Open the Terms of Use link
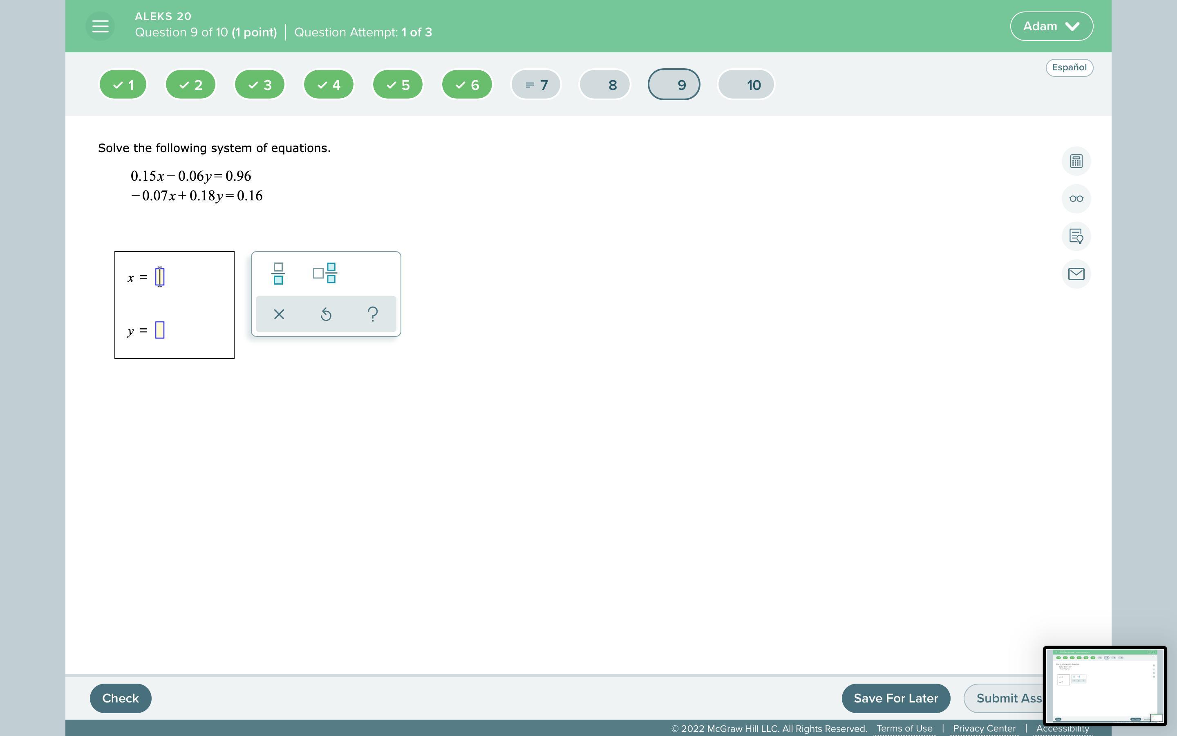Viewport: 1177px width, 736px height. pos(904,729)
